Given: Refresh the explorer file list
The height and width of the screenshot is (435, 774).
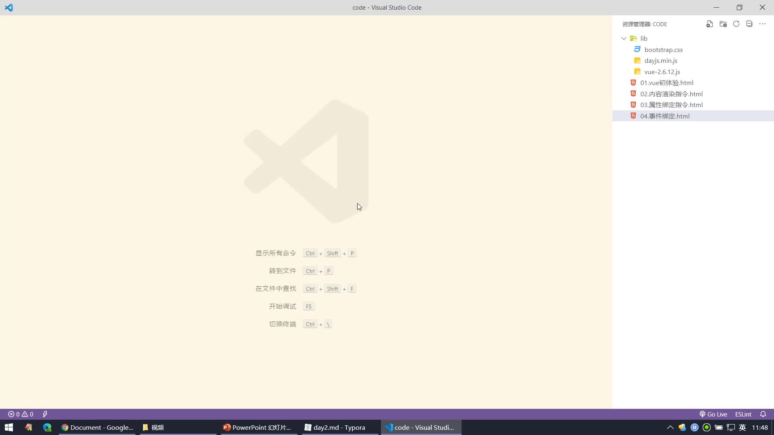Looking at the screenshot, I should (x=736, y=24).
